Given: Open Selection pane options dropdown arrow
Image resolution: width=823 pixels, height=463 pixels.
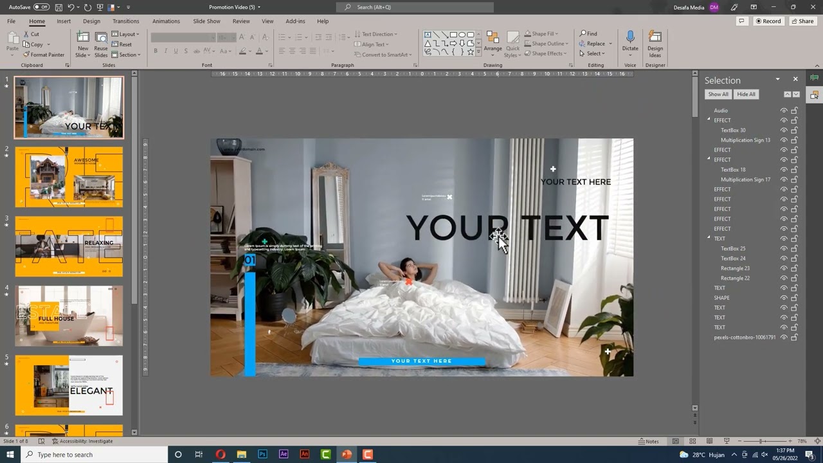Looking at the screenshot, I should click(777, 79).
